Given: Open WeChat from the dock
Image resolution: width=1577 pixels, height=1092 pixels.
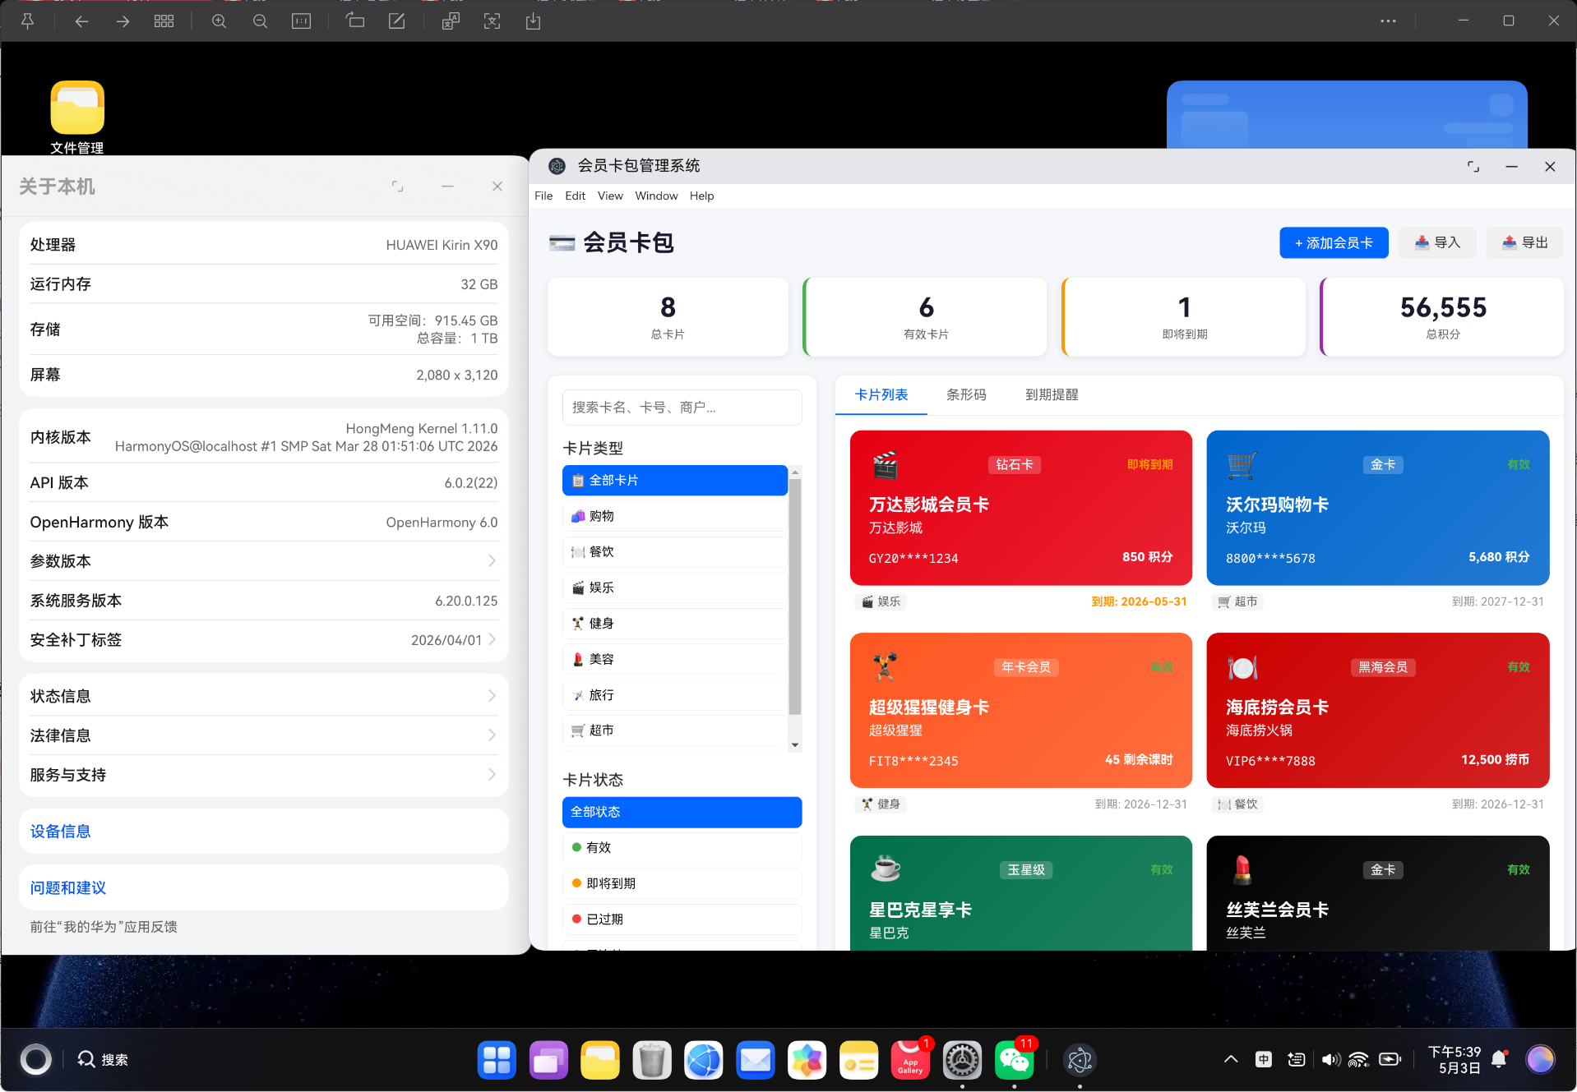Looking at the screenshot, I should (1014, 1060).
